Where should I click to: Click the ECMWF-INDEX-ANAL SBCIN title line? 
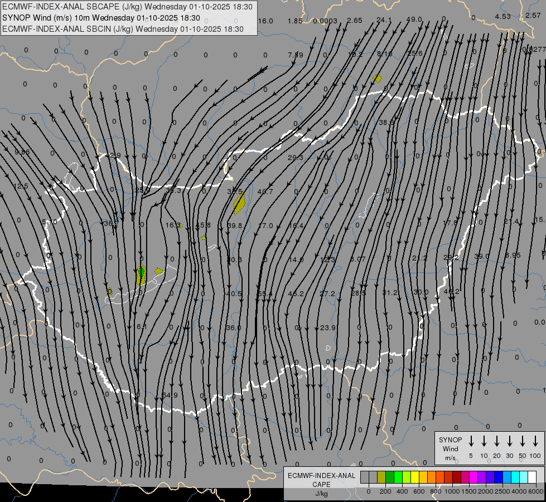(123, 28)
